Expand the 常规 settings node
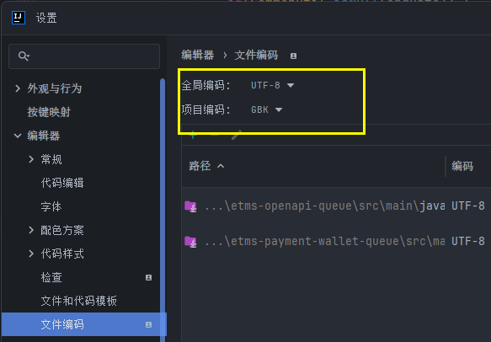This screenshot has height=342, width=491. click(x=31, y=159)
